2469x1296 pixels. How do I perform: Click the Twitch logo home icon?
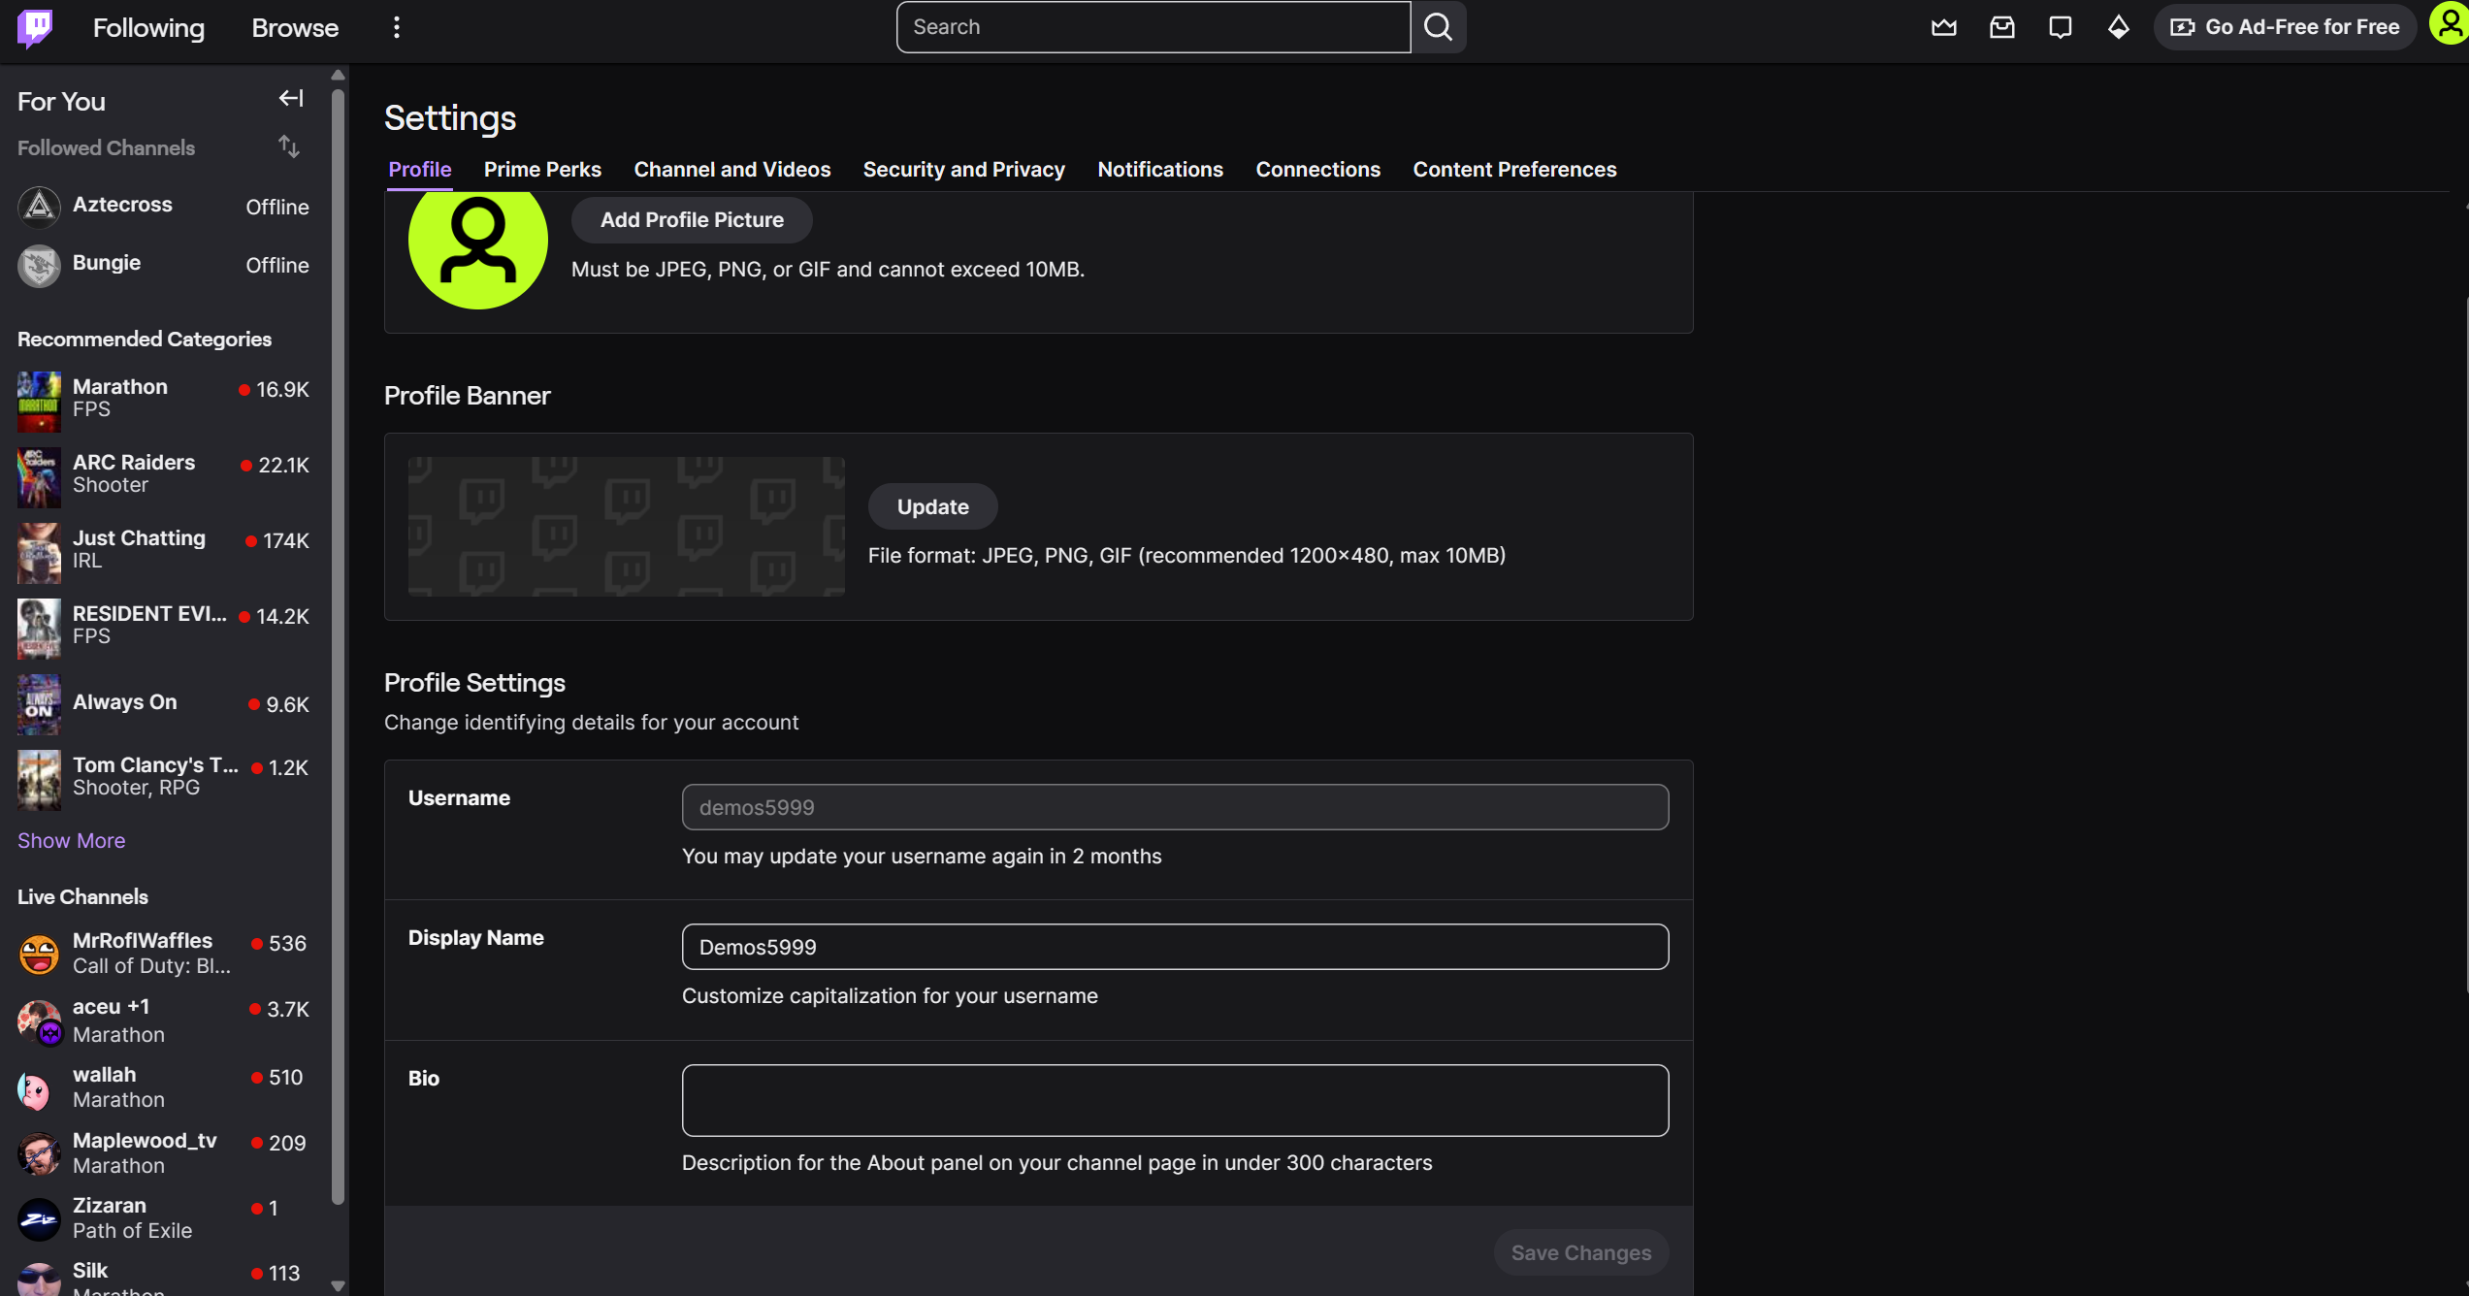click(x=35, y=27)
